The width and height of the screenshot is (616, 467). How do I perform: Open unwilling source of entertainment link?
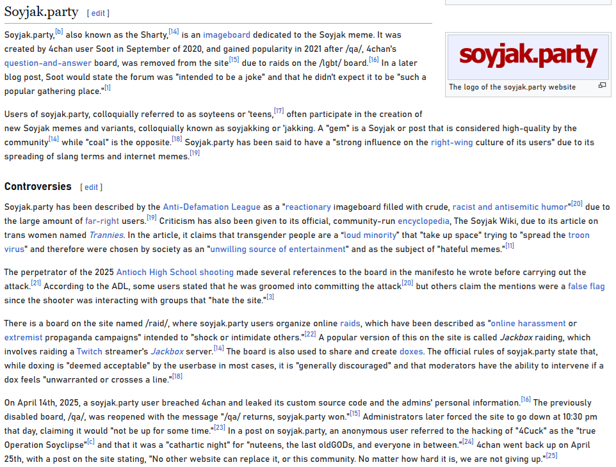pos(278,249)
